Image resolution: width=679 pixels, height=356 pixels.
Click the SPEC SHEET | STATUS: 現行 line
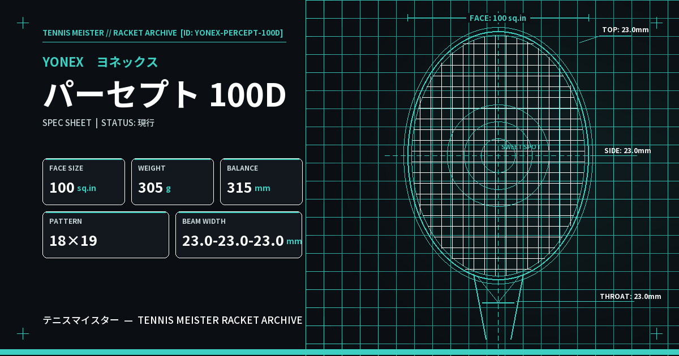point(98,123)
